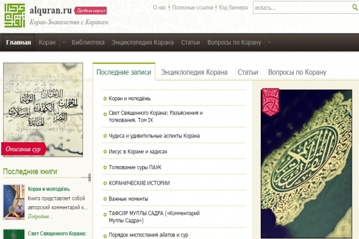Expand the Коран menu dropdown arrow
This screenshot has width=359, height=239.
click(x=63, y=43)
